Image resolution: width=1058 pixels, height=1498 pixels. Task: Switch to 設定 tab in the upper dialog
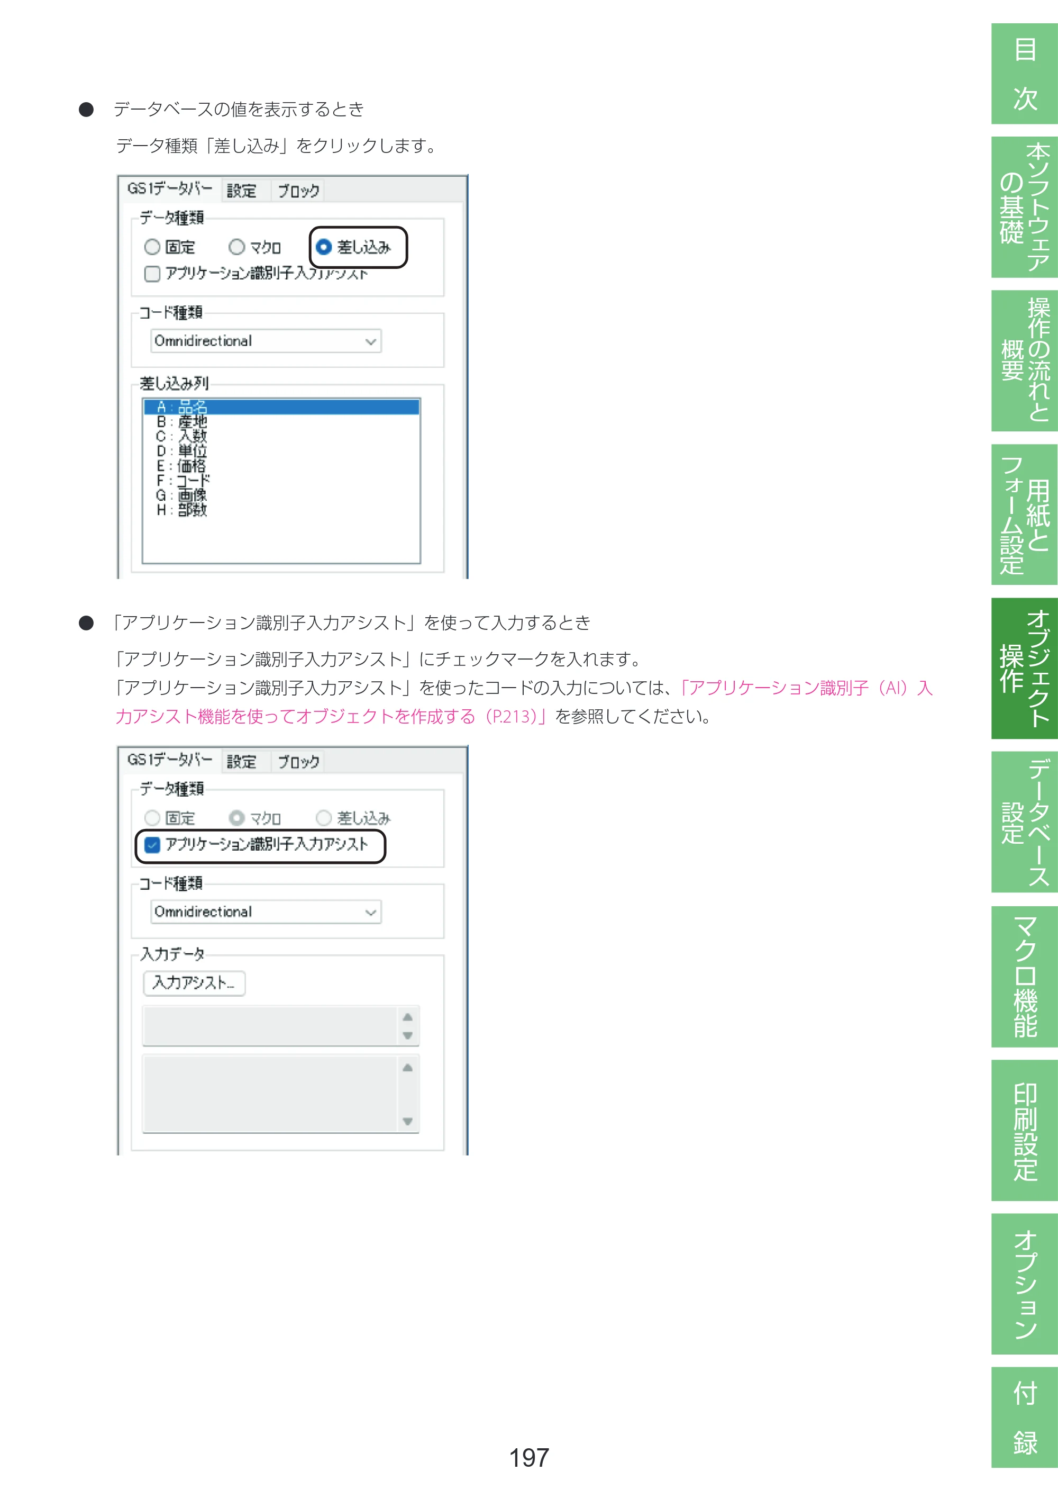pos(242,191)
